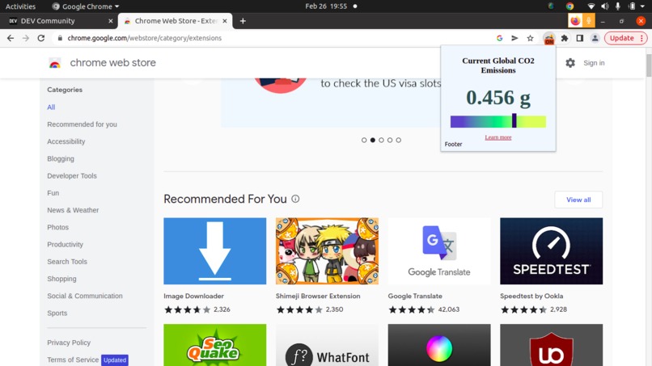Screen dimensions: 652x366
Task: Select the fourth carousel dot
Action: (x=390, y=140)
